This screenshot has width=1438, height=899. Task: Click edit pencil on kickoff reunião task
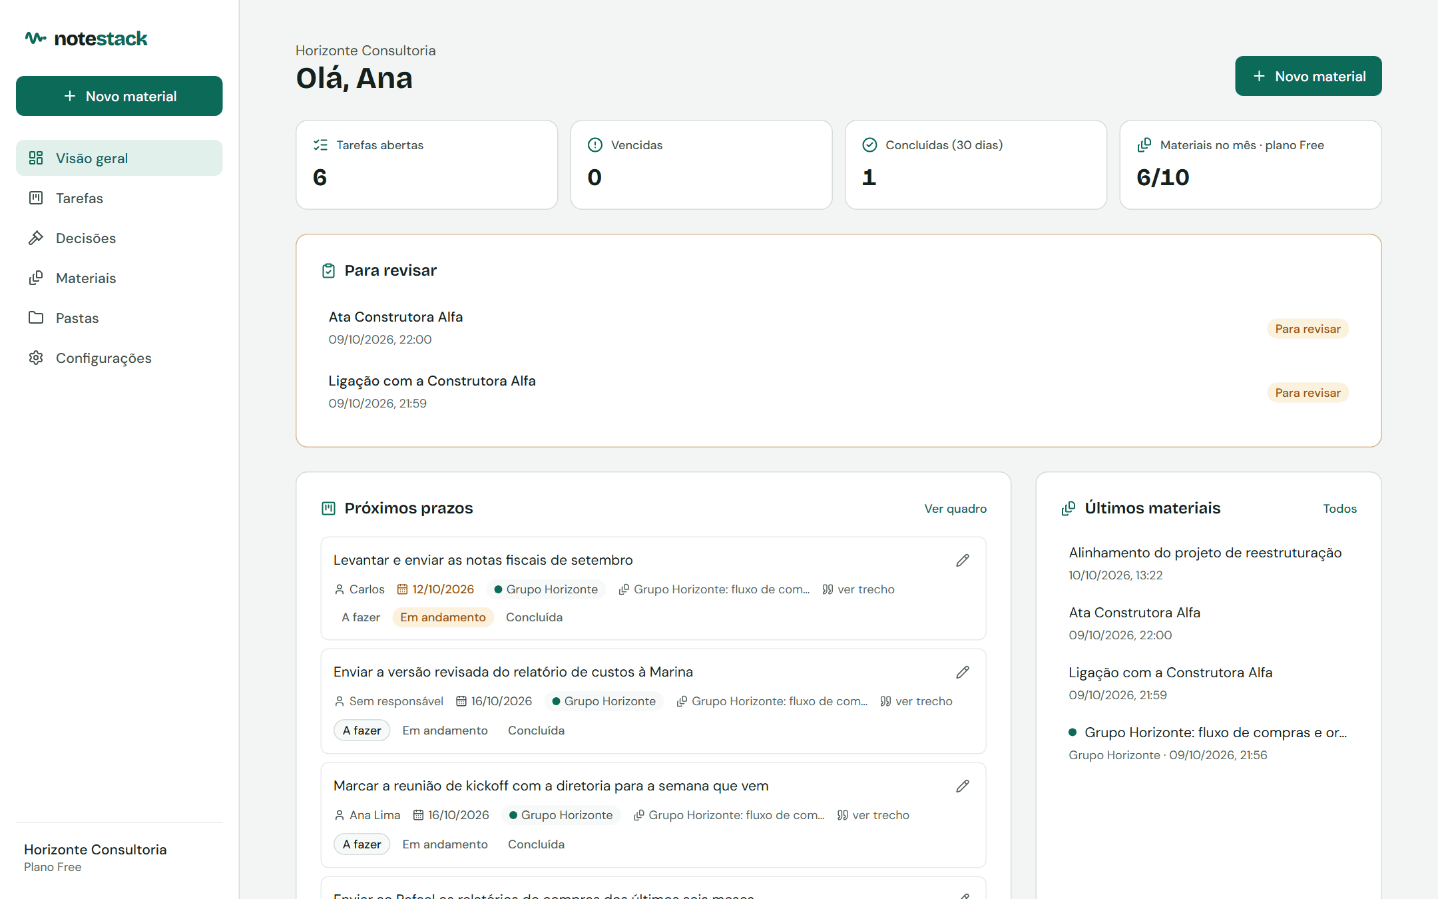[x=963, y=786]
